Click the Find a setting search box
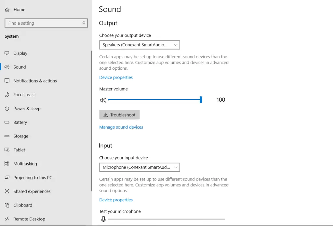 point(42,23)
